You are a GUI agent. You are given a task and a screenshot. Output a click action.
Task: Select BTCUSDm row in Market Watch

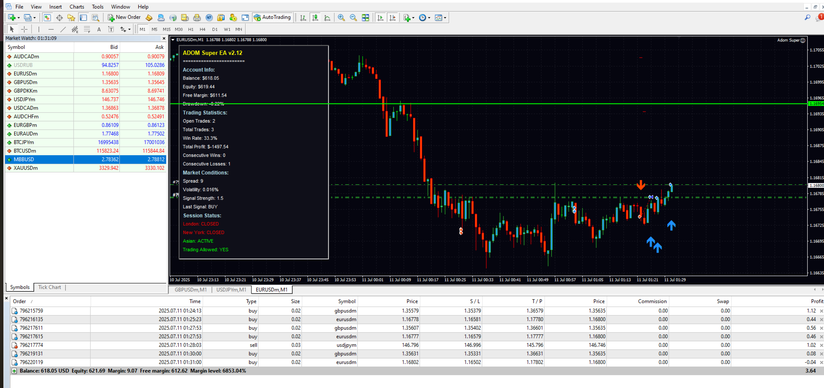pyautogui.click(x=85, y=151)
